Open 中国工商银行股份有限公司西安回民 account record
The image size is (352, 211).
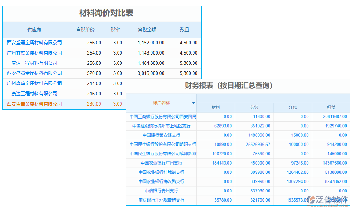point(161,116)
